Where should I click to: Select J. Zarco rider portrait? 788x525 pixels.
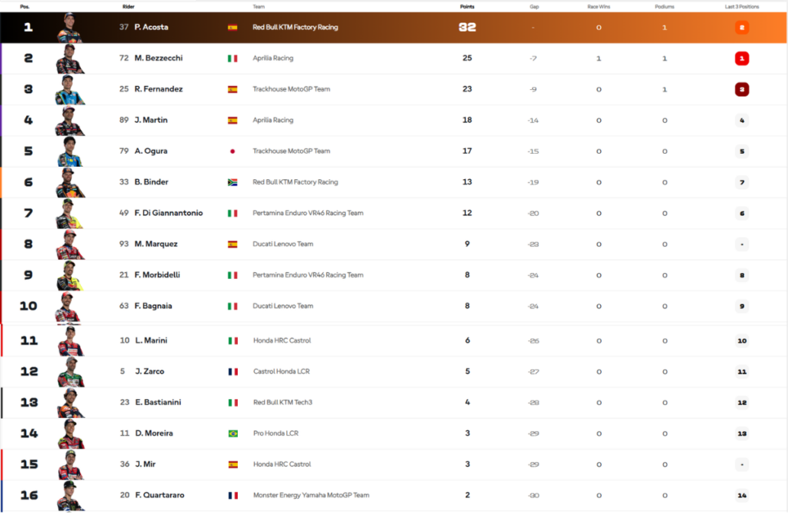[x=69, y=372]
